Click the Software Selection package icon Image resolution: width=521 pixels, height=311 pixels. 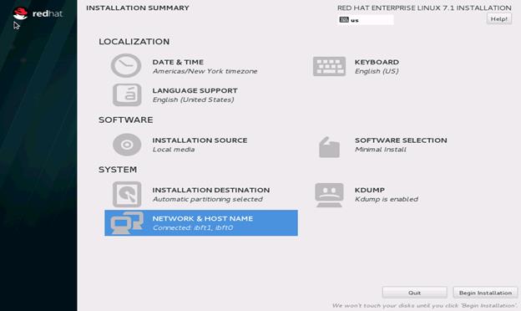point(329,146)
